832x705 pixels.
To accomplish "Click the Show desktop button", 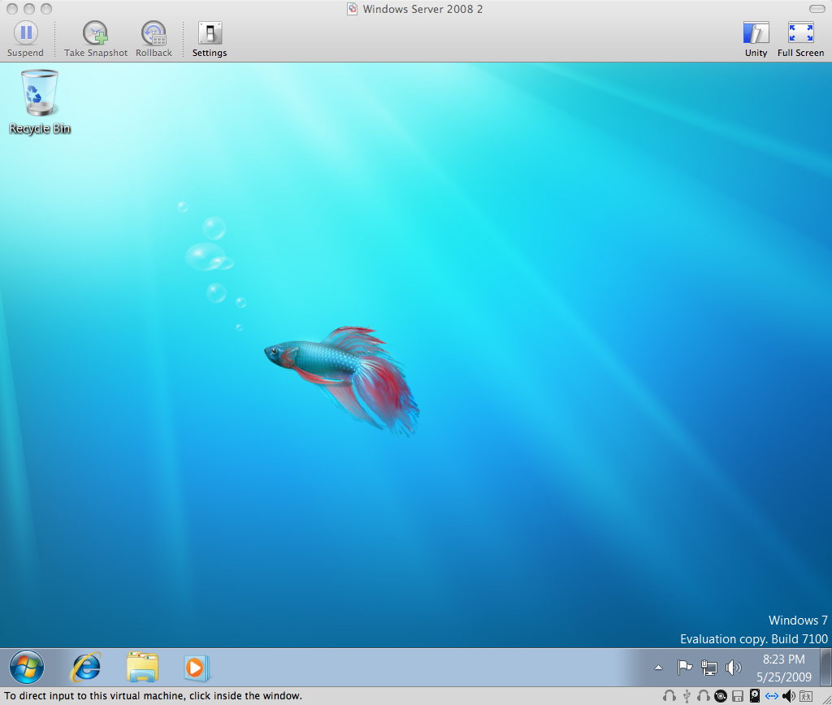I will [825, 668].
